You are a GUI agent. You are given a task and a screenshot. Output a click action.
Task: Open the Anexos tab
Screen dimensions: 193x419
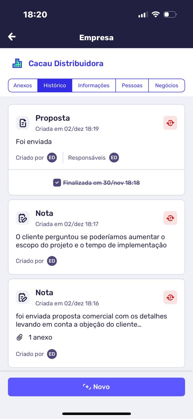point(23,85)
